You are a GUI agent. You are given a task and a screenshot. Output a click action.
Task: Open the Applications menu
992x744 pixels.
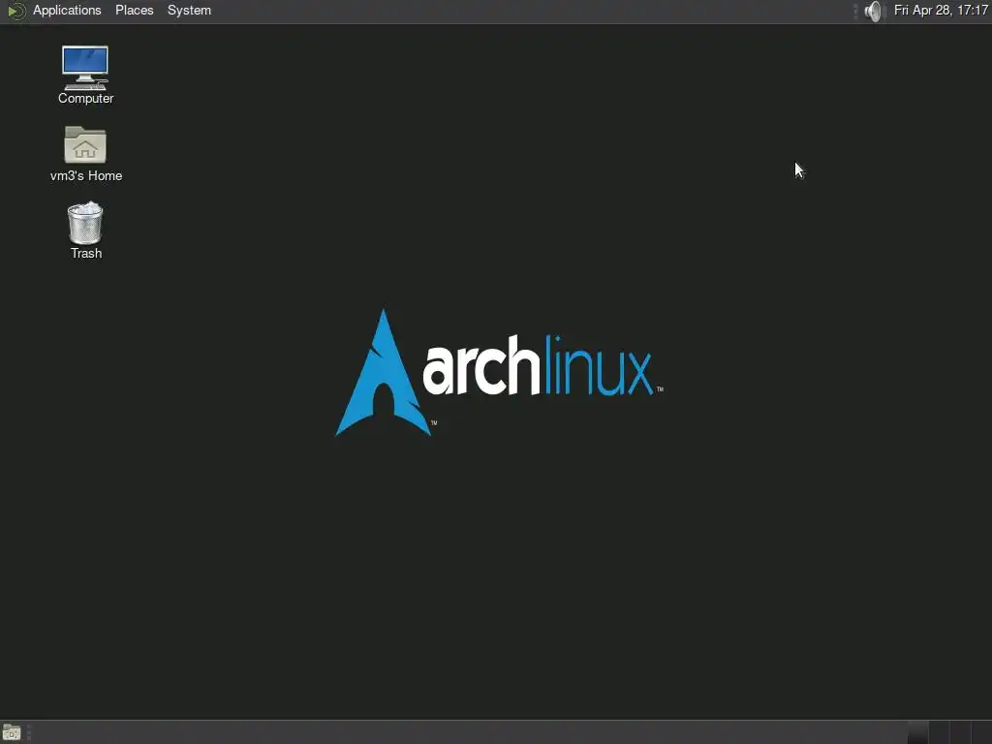coord(67,10)
